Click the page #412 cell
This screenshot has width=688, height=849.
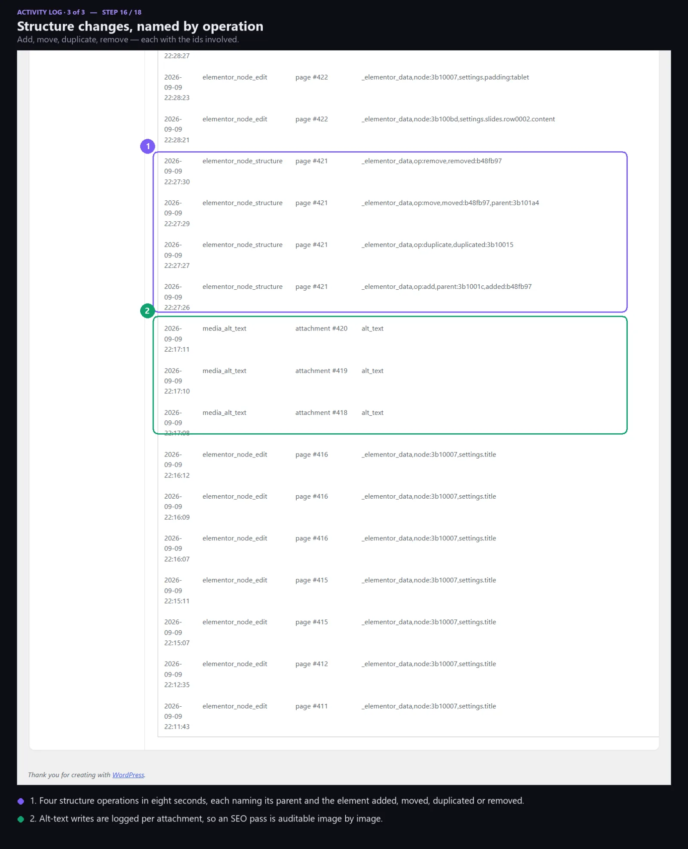pyautogui.click(x=311, y=664)
